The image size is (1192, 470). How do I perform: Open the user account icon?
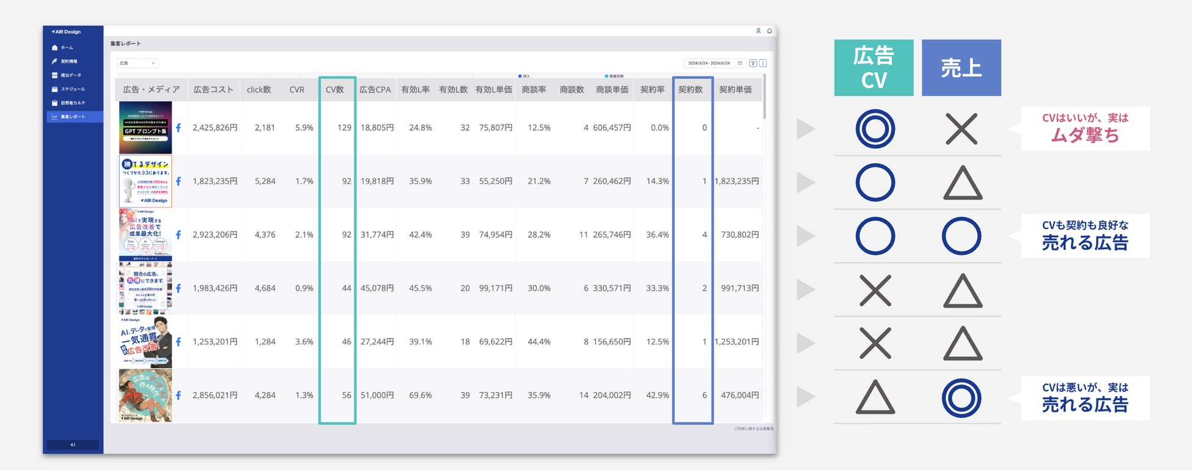tap(759, 31)
